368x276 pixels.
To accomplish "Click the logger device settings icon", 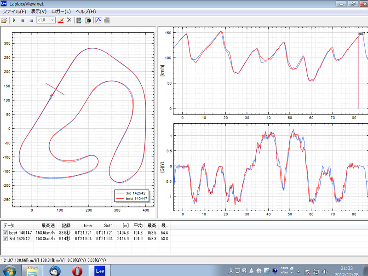I will [x=88, y=20].
